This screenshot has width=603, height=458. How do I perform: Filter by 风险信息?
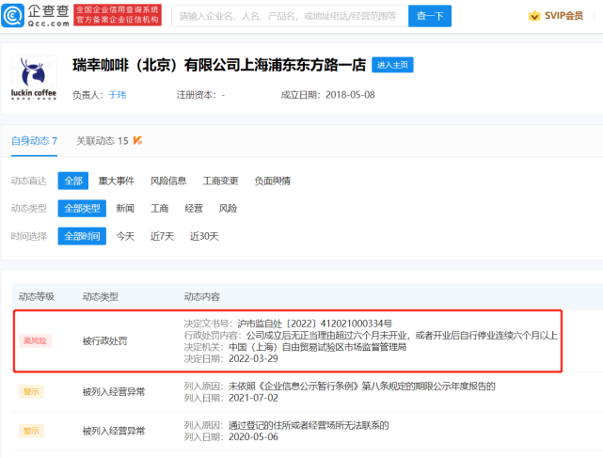(x=168, y=181)
